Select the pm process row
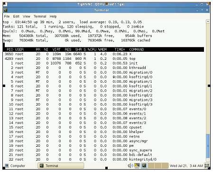 pyautogui.click(x=103, y=146)
